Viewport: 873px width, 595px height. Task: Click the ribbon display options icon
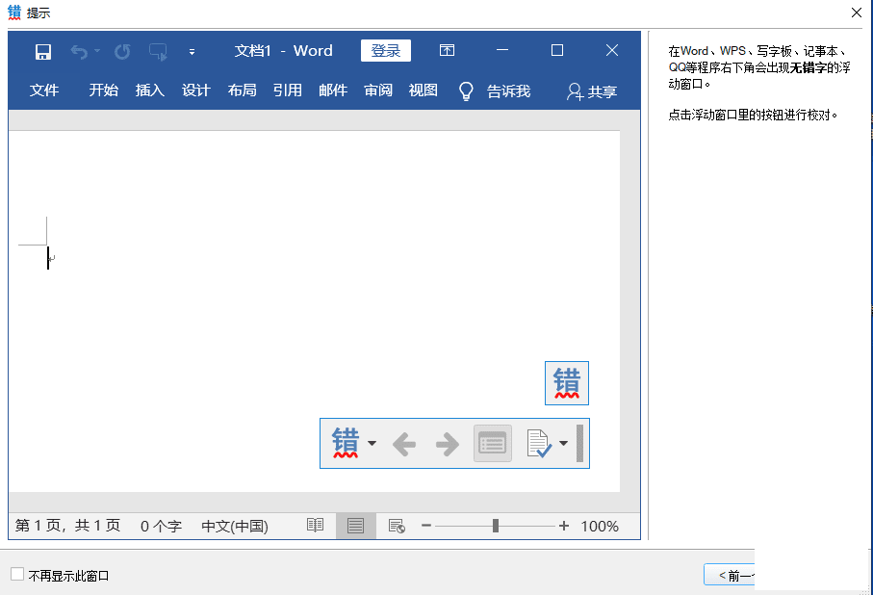(x=447, y=51)
